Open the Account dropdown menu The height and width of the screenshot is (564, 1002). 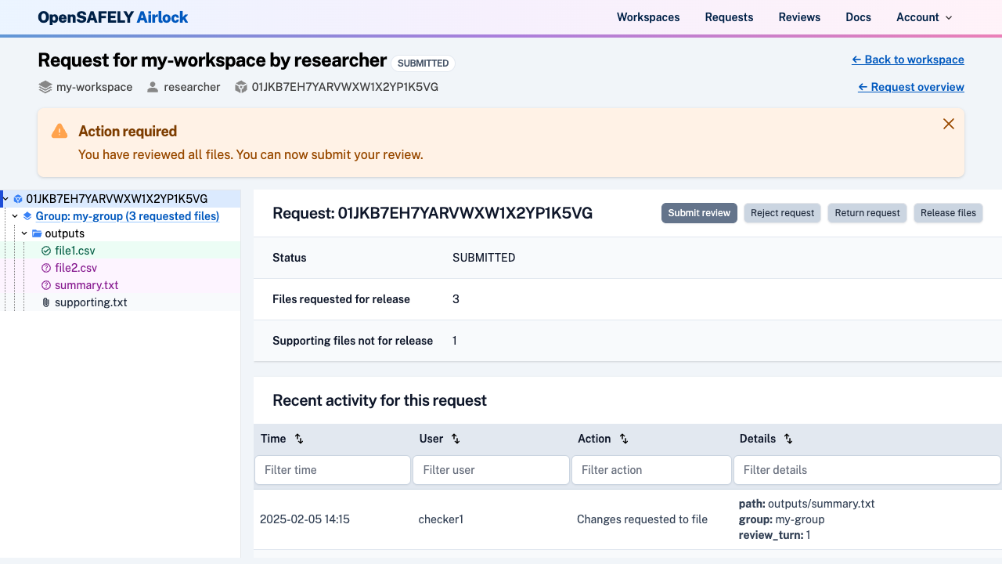point(925,17)
